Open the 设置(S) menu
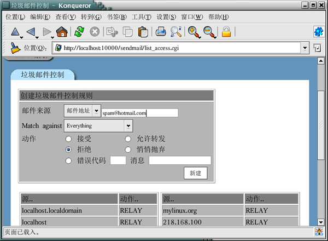This screenshot has width=328, height=241. click(166, 17)
